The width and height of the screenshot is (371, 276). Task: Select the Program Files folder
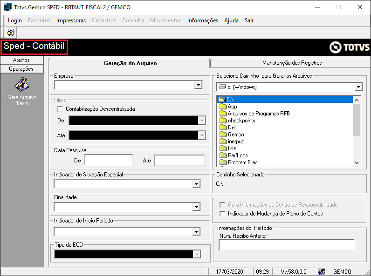242,162
